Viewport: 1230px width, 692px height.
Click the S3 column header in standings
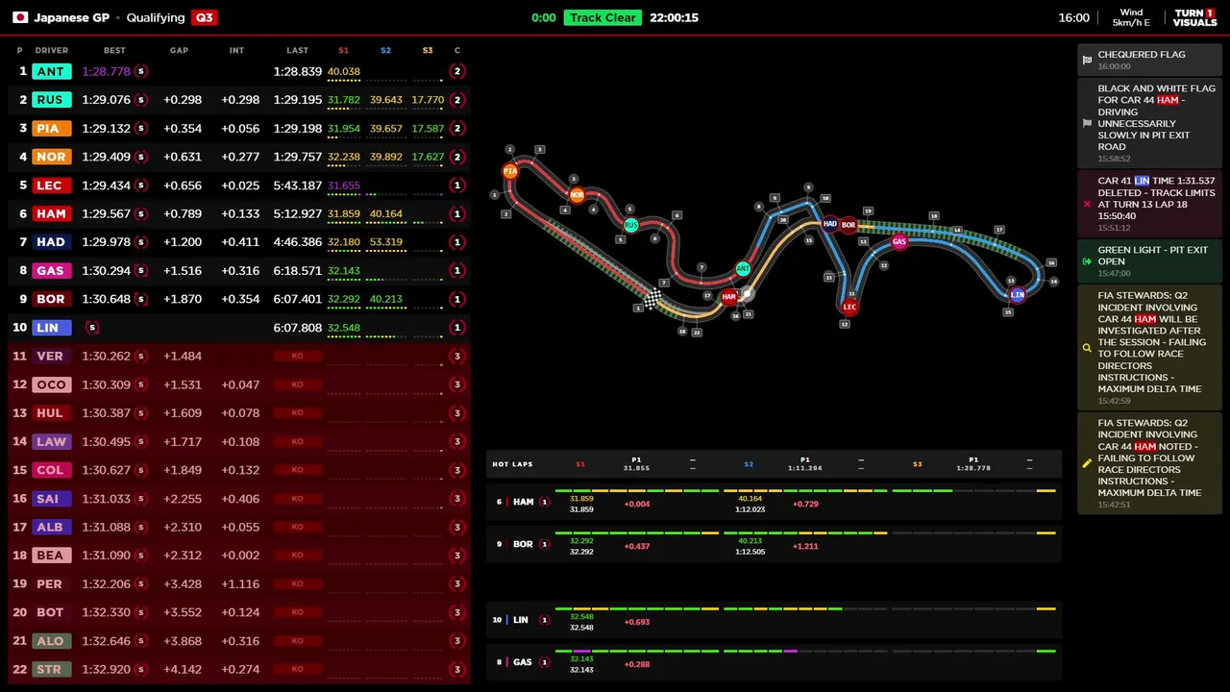point(428,50)
